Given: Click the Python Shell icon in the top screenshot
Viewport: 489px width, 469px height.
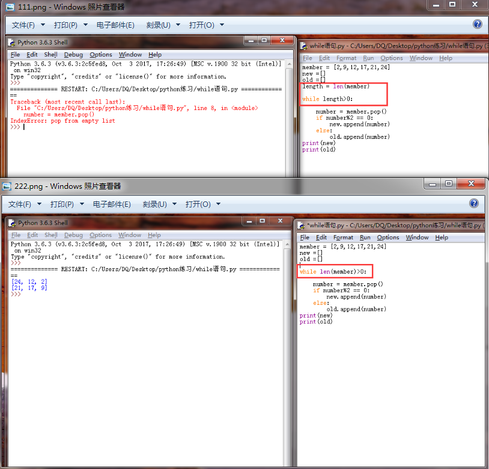Looking at the screenshot, I should [x=12, y=43].
